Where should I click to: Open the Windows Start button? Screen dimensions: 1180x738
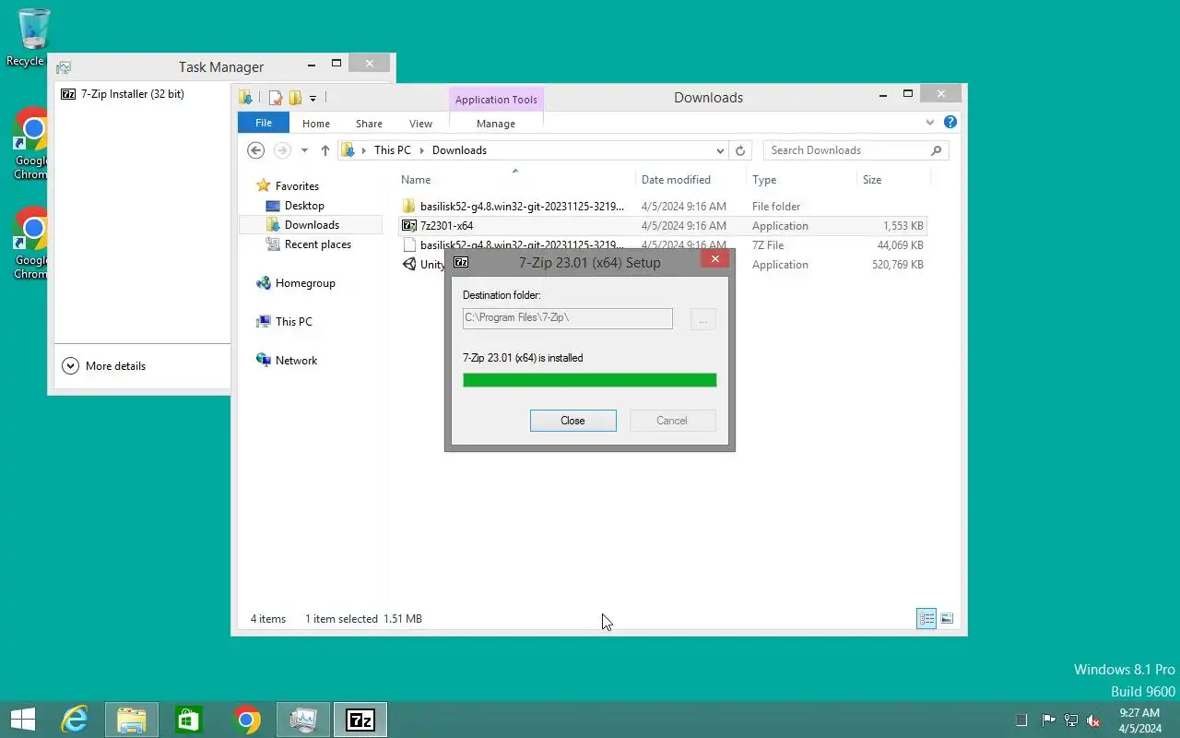click(22, 720)
